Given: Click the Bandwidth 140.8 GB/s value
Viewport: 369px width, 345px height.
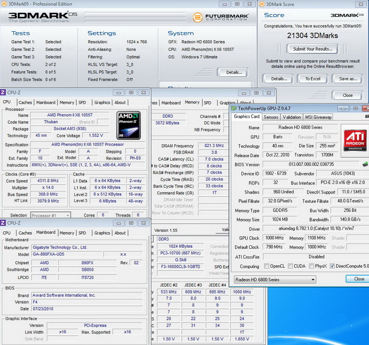Looking at the screenshot, I should tap(350, 219).
